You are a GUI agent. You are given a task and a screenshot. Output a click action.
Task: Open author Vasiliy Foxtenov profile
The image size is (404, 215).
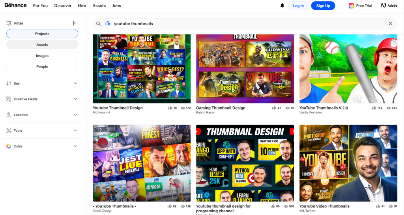(x=310, y=113)
